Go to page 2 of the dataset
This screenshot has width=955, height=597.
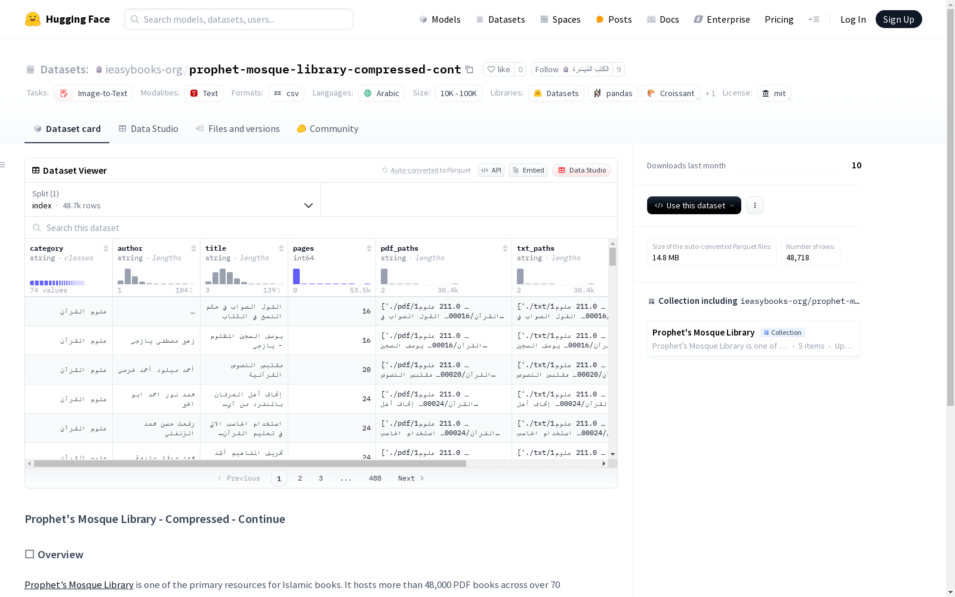click(300, 478)
